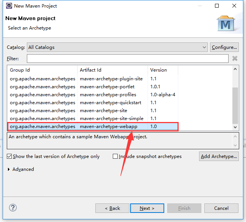
Task: Select the maven-archetype-profiles row
Action: (93, 95)
